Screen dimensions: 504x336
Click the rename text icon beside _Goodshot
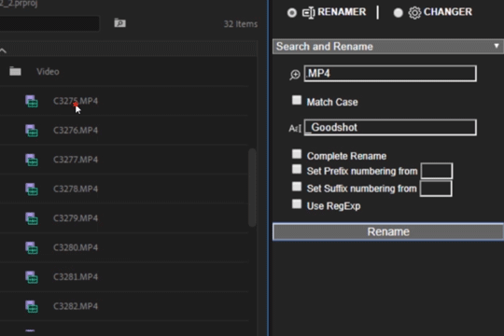[x=295, y=129]
